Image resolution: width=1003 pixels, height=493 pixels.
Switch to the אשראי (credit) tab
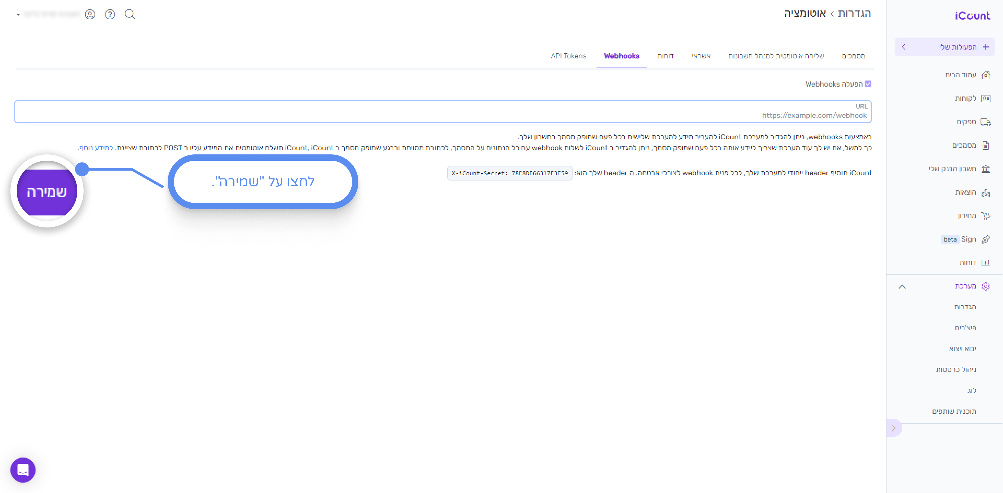[701, 56]
